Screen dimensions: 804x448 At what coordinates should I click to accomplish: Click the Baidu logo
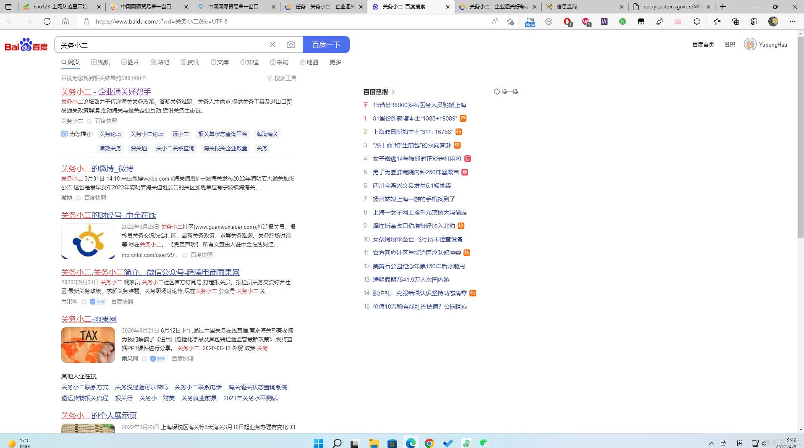(x=26, y=45)
